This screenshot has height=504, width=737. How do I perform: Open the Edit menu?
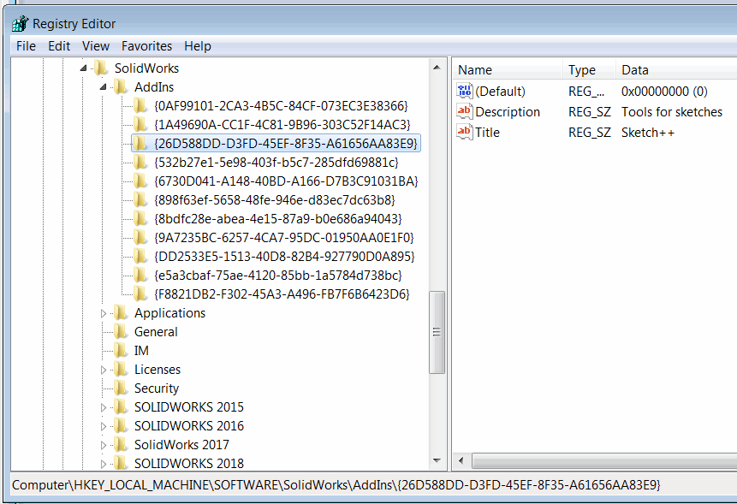(59, 46)
